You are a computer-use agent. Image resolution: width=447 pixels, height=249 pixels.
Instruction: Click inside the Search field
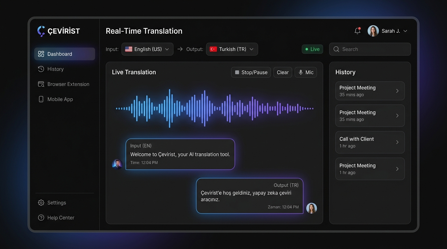(x=370, y=49)
